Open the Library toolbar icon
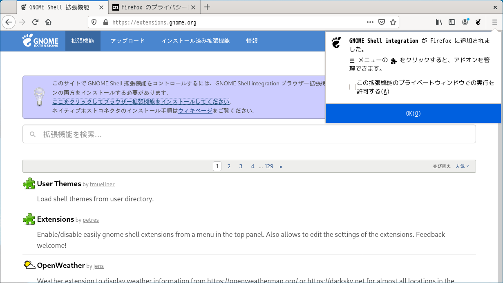This screenshot has width=503, height=283. [x=439, y=22]
